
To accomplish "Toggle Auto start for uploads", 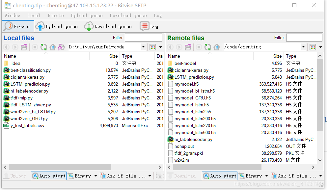I will (48, 176).
